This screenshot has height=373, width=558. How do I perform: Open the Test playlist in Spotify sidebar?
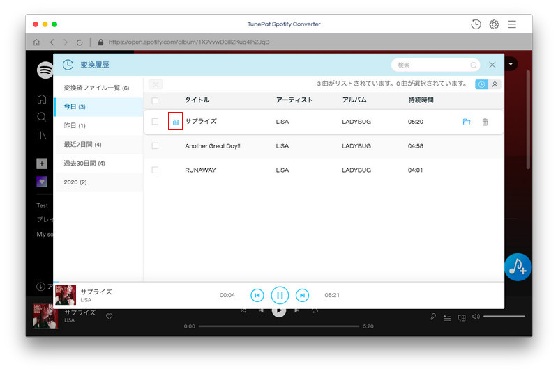pyautogui.click(x=42, y=205)
